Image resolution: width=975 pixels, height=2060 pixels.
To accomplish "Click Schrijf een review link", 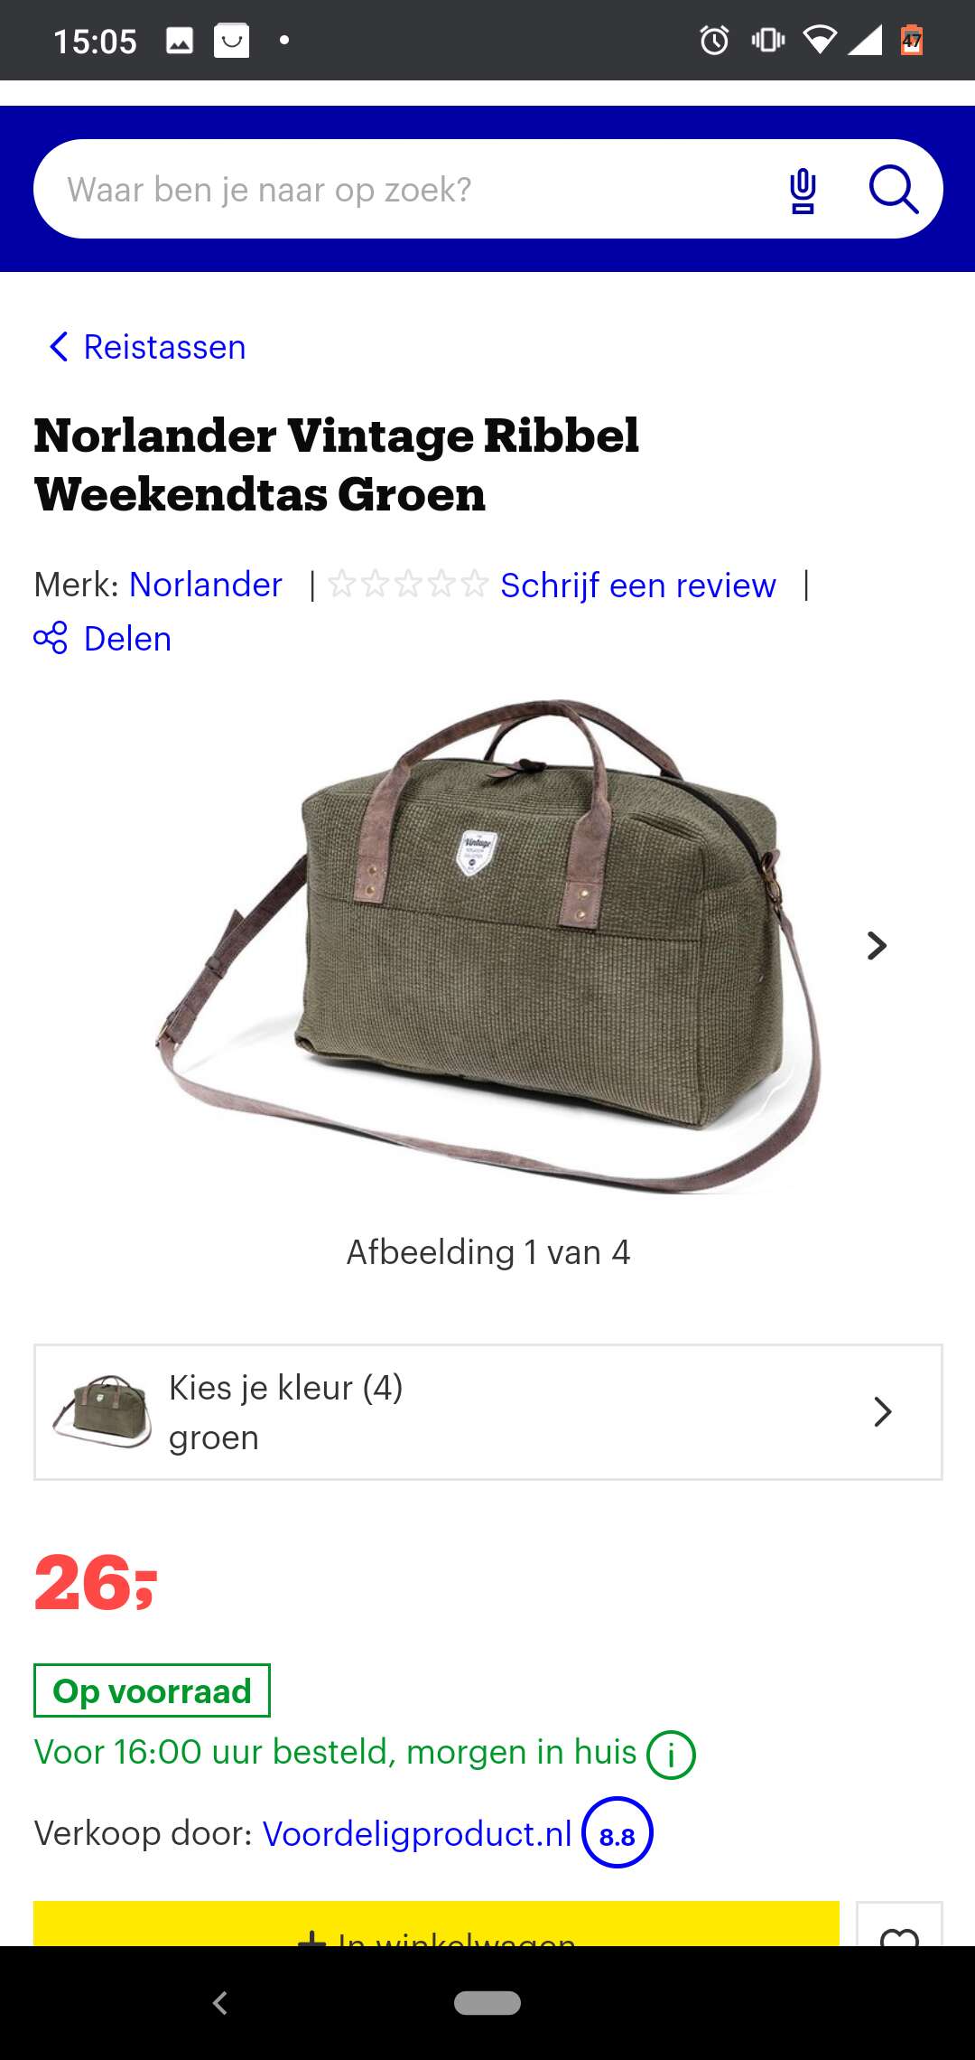I will (x=638, y=585).
